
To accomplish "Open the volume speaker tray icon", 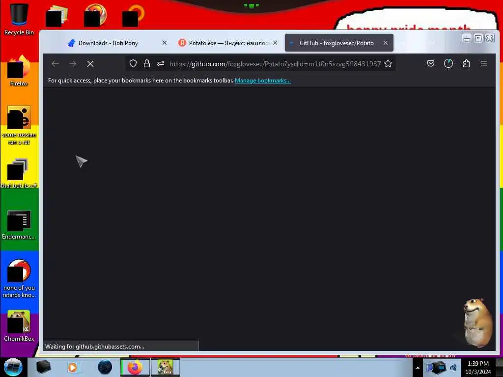I will (x=453, y=368).
